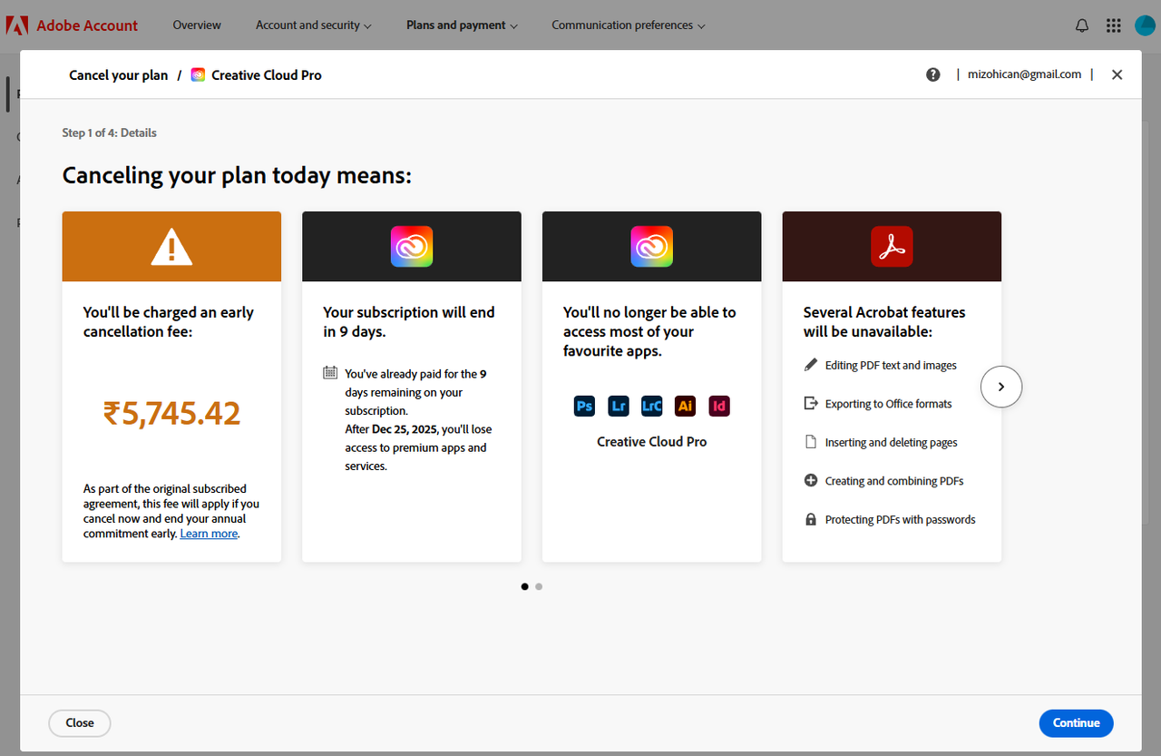Expand Communication preferences menu
1161x756 pixels.
click(629, 25)
